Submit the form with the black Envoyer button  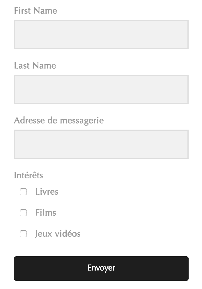(x=101, y=268)
